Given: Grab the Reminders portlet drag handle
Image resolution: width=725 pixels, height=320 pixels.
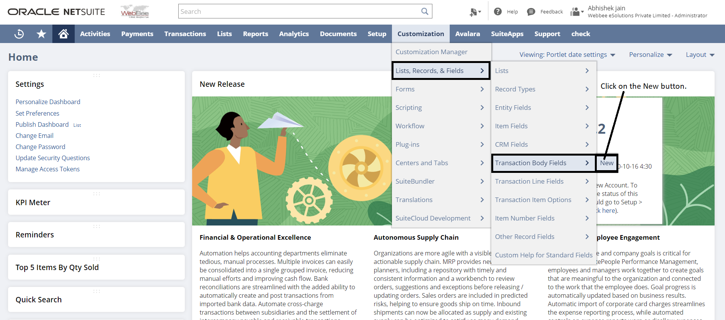Looking at the screenshot, I should (x=97, y=226).
